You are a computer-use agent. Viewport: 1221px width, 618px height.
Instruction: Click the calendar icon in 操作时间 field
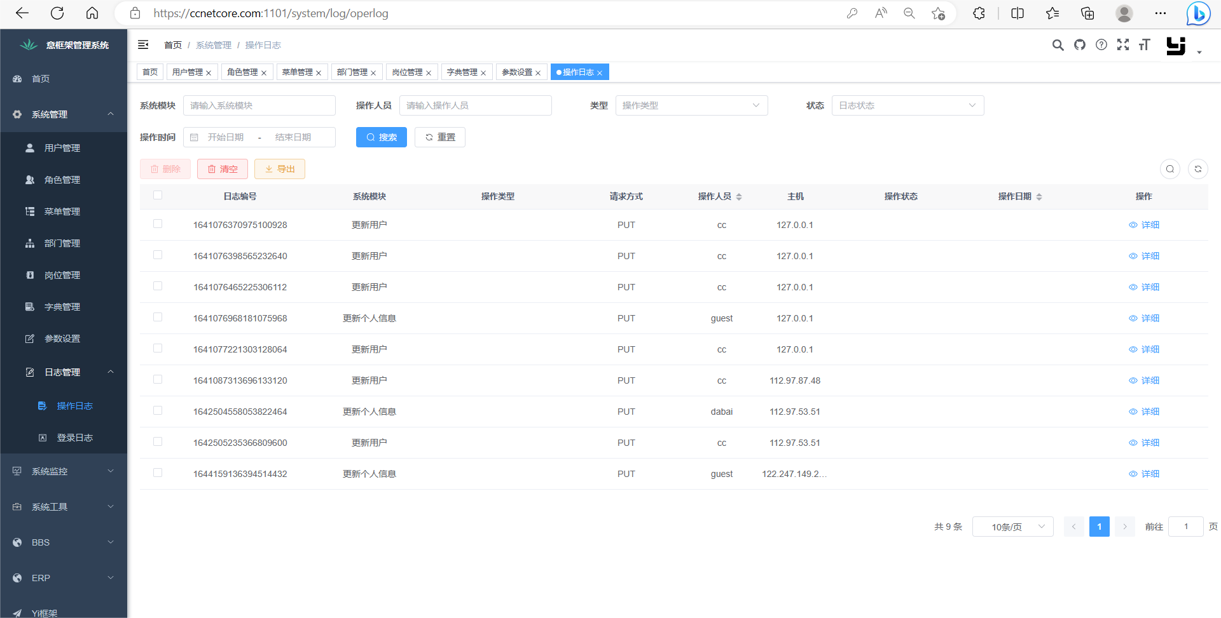(195, 137)
